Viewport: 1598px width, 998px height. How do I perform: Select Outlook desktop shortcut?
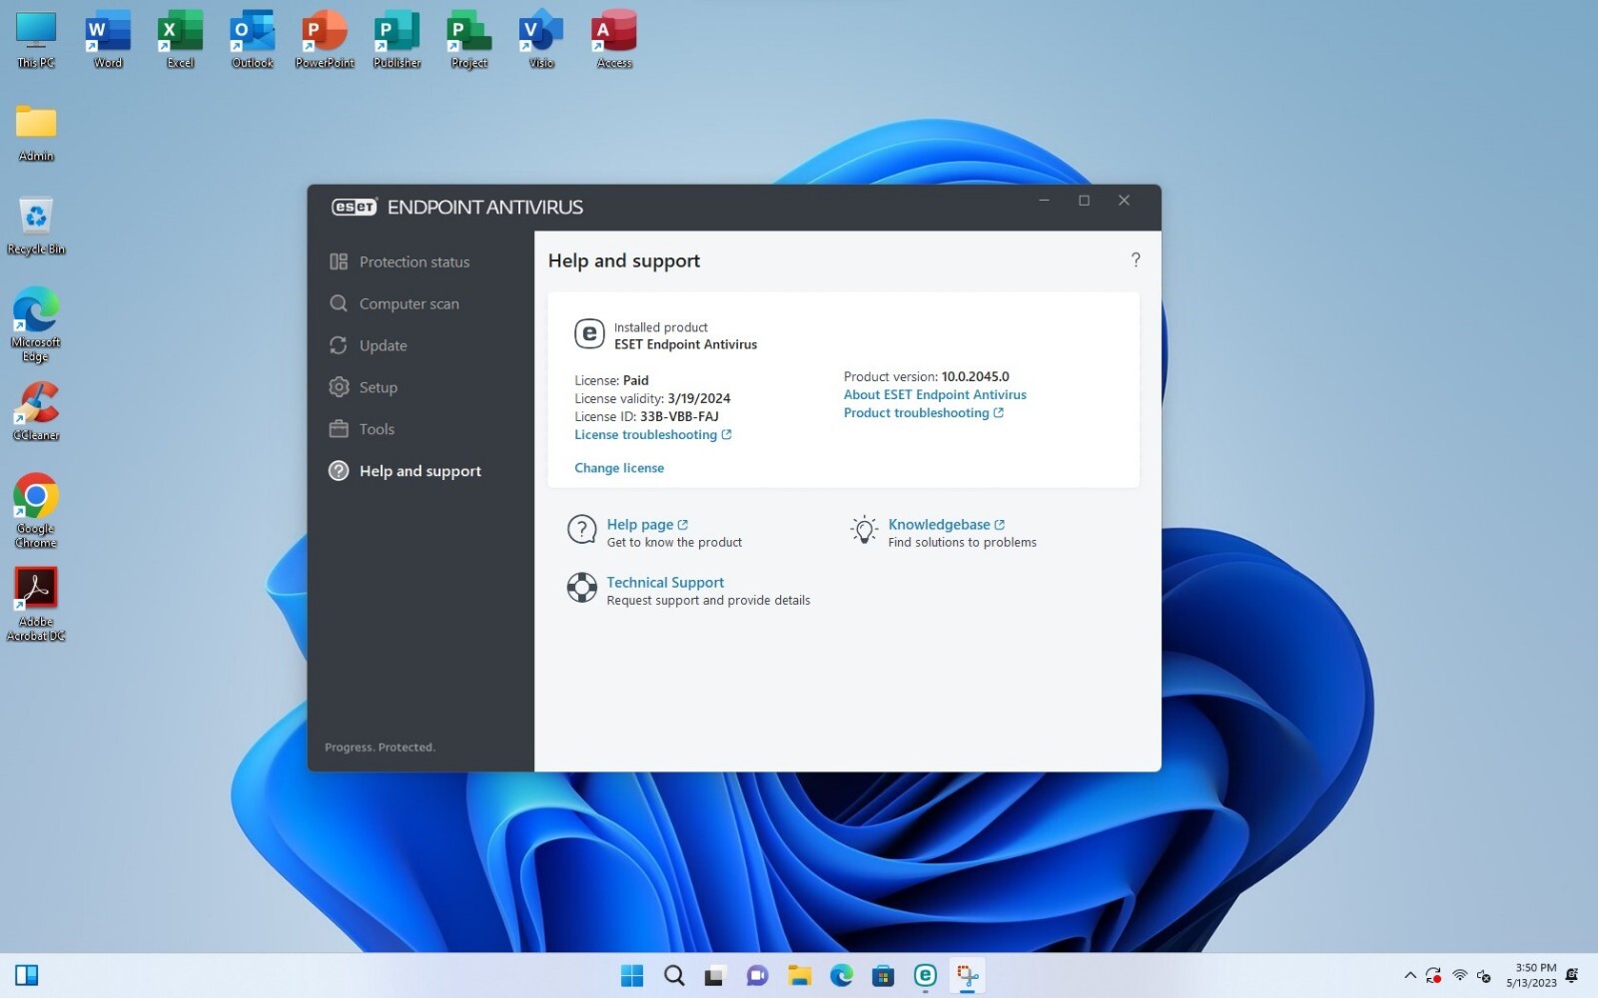tap(253, 40)
